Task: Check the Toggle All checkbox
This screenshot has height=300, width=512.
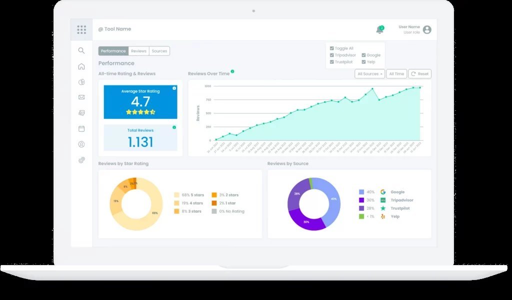Action: click(x=332, y=48)
